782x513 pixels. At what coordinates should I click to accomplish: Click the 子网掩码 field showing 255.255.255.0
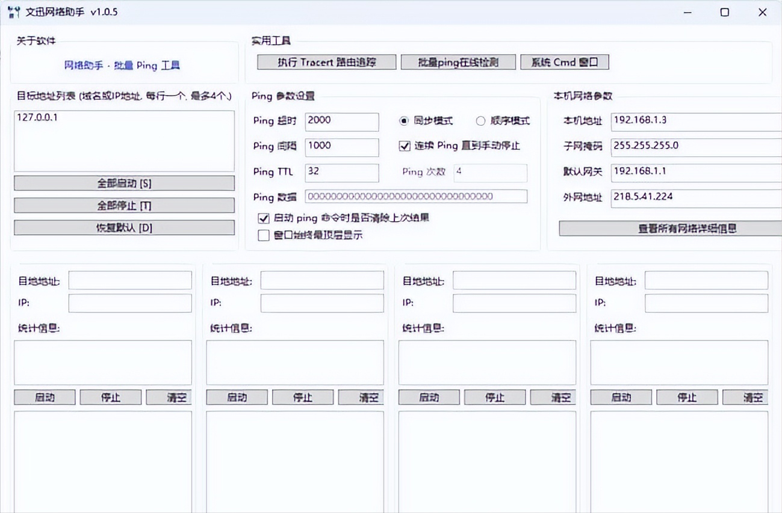696,147
